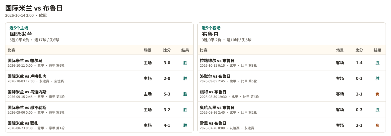The image size is (391, 136).
Task: Click the 0-3 score for 奥哈瓦里 match
Action: [359, 110]
